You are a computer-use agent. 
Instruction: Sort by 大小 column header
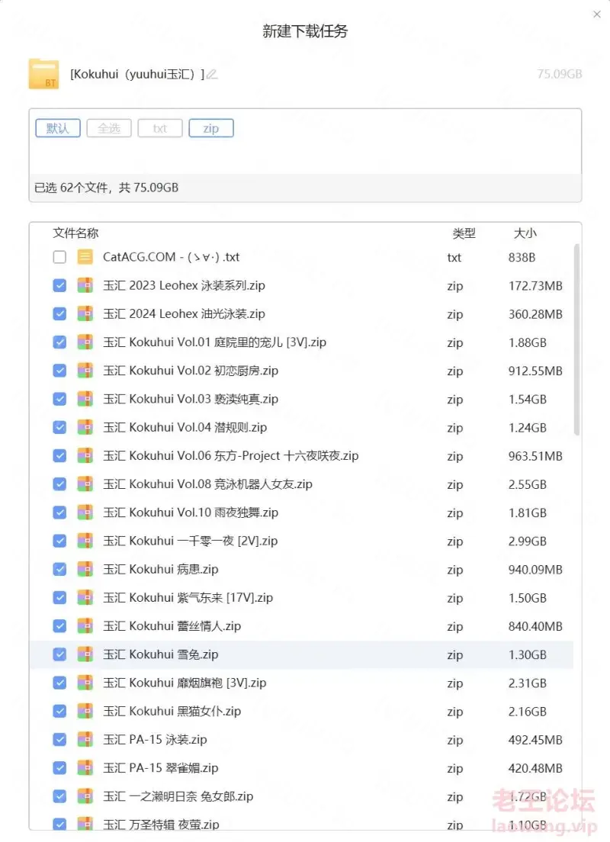525,233
